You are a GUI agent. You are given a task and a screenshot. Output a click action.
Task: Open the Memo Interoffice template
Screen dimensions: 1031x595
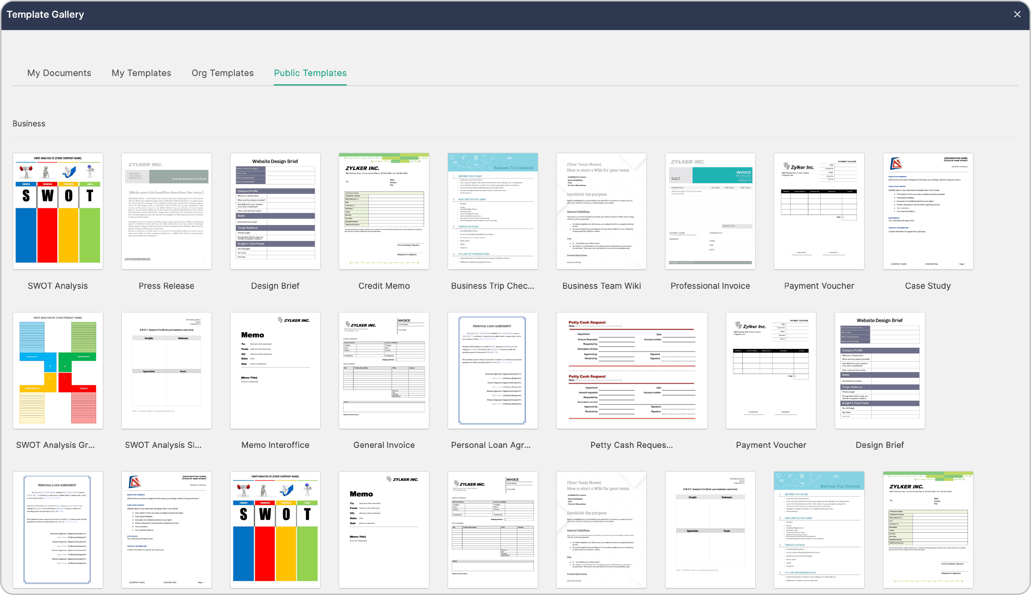tap(275, 370)
